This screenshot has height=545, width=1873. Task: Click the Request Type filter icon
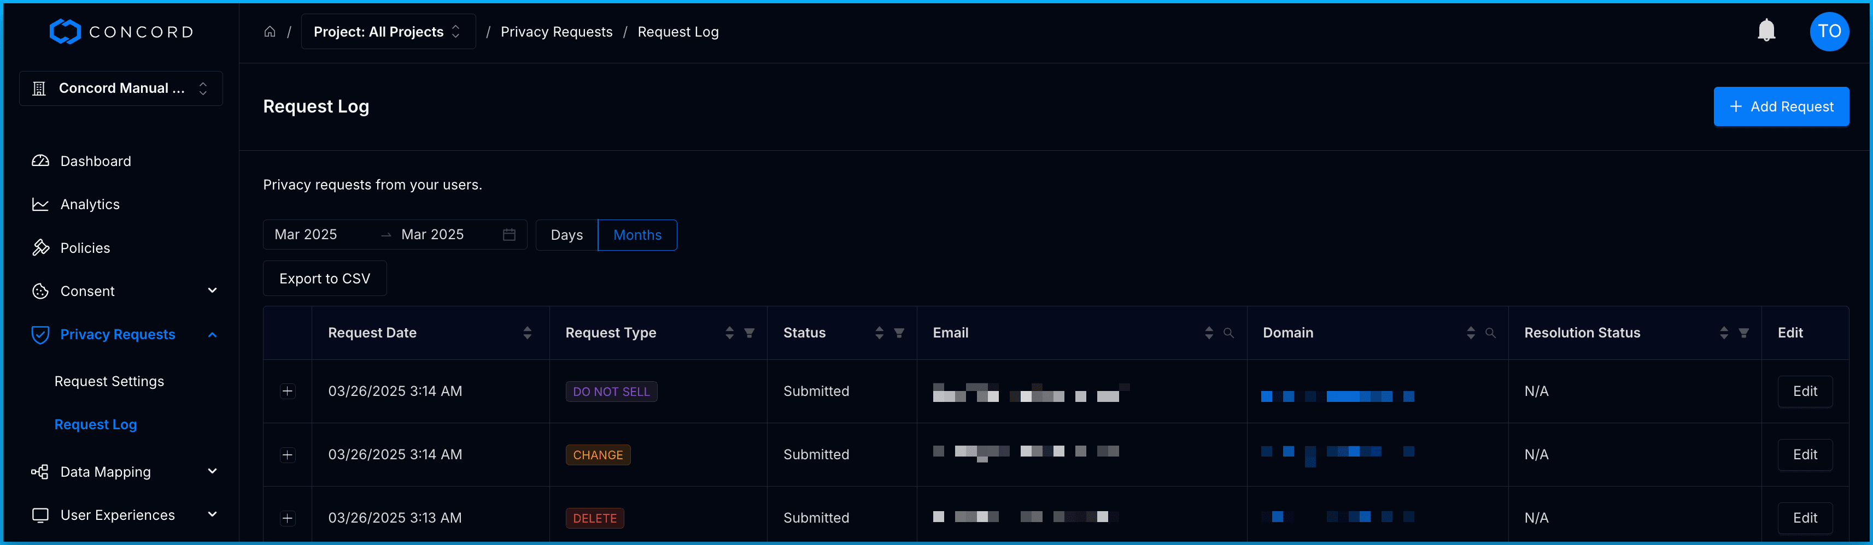tap(749, 333)
